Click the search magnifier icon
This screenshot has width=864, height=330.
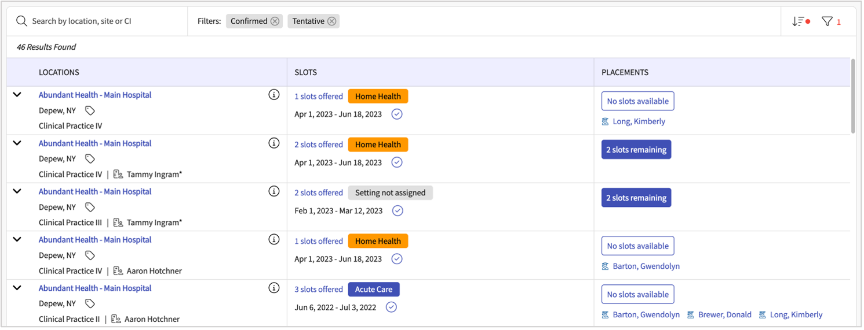pos(21,21)
